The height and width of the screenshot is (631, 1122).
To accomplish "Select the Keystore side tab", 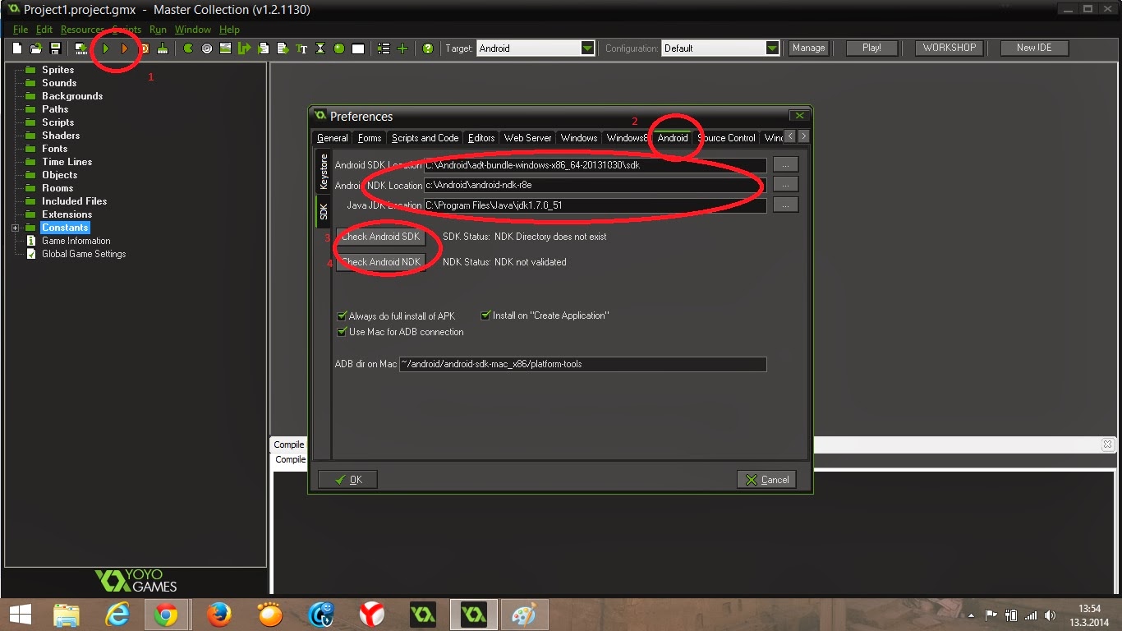I will pos(323,172).
